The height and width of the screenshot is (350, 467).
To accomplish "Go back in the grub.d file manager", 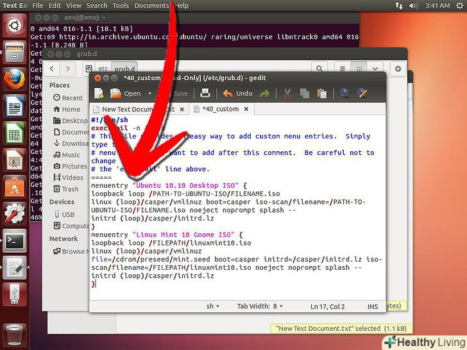I will [52, 69].
